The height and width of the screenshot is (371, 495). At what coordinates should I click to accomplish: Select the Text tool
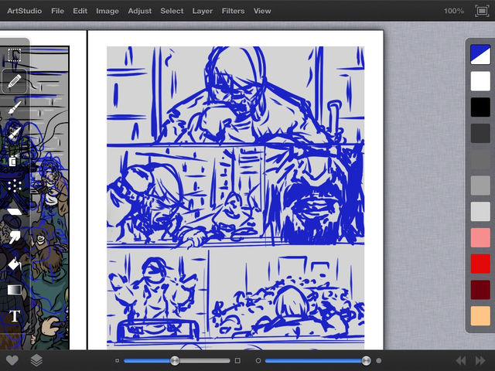coord(15,316)
